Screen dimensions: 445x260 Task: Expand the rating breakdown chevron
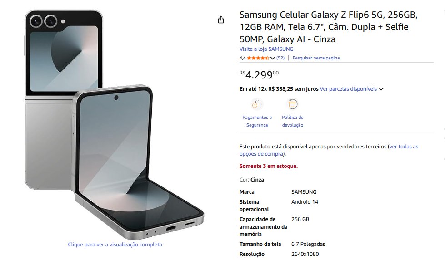pyautogui.click(x=273, y=58)
